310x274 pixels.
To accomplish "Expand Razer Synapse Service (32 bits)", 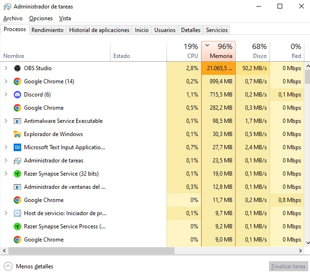I will point(6,174).
